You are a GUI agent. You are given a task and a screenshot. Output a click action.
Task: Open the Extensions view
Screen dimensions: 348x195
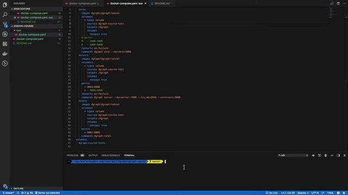pyautogui.click(x=5, y=44)
